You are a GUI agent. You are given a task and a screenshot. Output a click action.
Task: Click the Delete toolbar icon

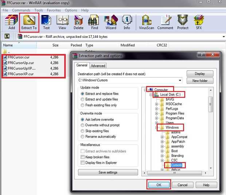[x=78, y=22]
